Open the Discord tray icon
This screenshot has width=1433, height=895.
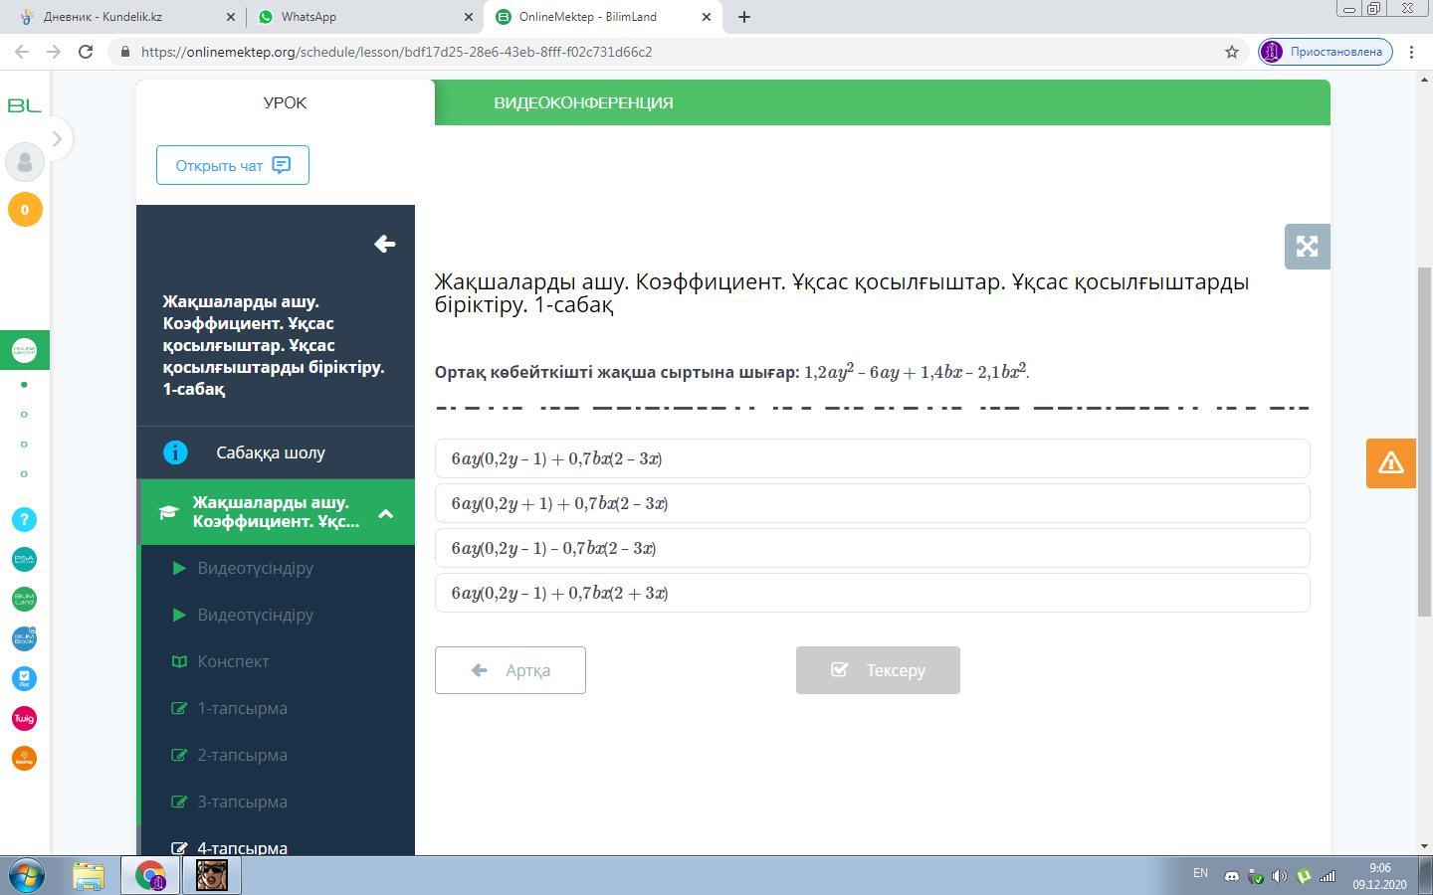1231,876
